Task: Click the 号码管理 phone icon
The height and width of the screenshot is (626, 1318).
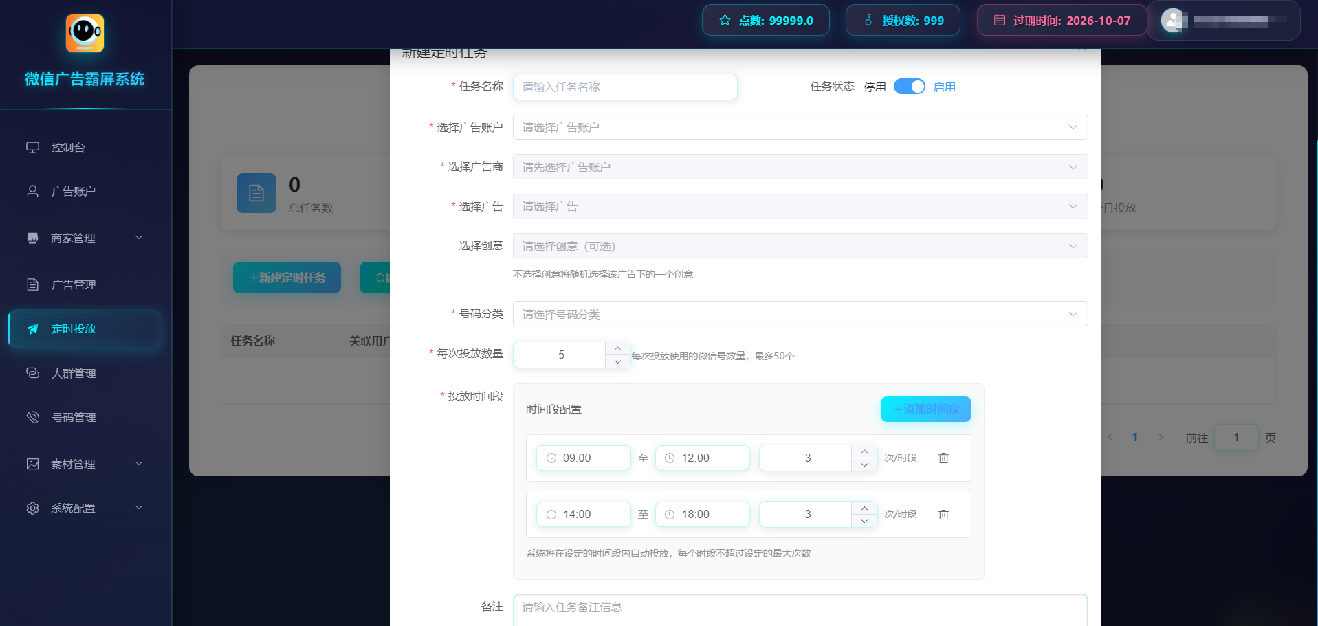Action: tap(32, 417)
